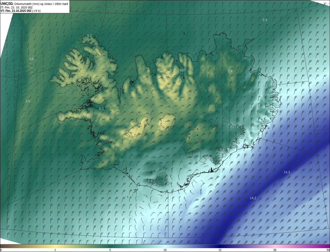
Task: Click the 50 tick on the color scale
Action: (328, 250)
